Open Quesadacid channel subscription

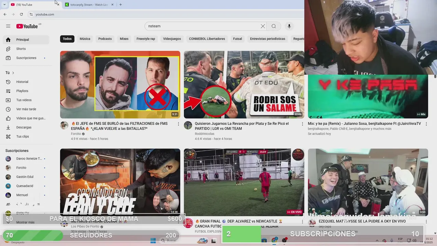click(26, 186)
